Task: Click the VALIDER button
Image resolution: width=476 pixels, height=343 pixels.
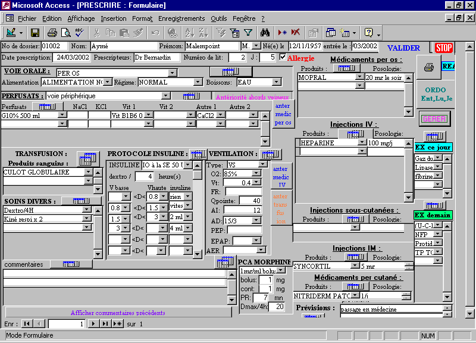Action: tap(404, 48)
